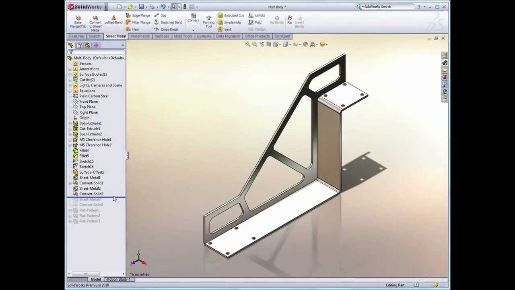Click the Zoom to Fit icon
The width and height of the screenshot is (515, 290).
[x=248, y=44]
